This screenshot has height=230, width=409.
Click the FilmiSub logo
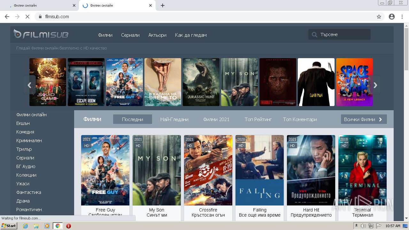point(41,34)
